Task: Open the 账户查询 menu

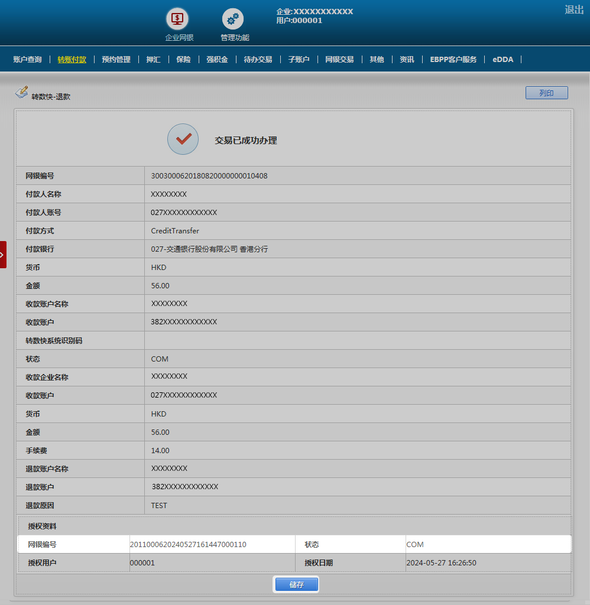Action: 27,60
